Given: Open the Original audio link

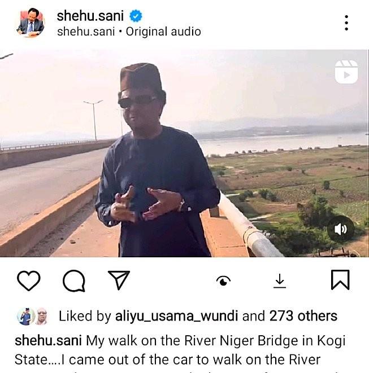Looking at the screenshot, I should tap(163, 32).
